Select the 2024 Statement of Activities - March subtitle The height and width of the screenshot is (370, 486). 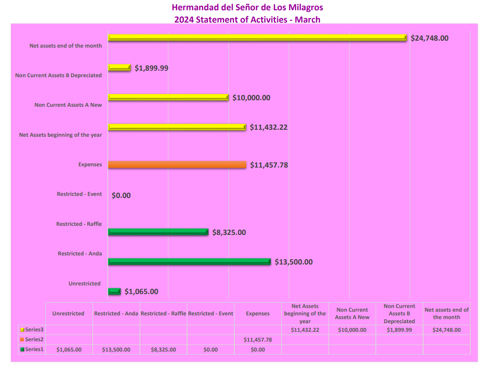(x=247, y=19)
